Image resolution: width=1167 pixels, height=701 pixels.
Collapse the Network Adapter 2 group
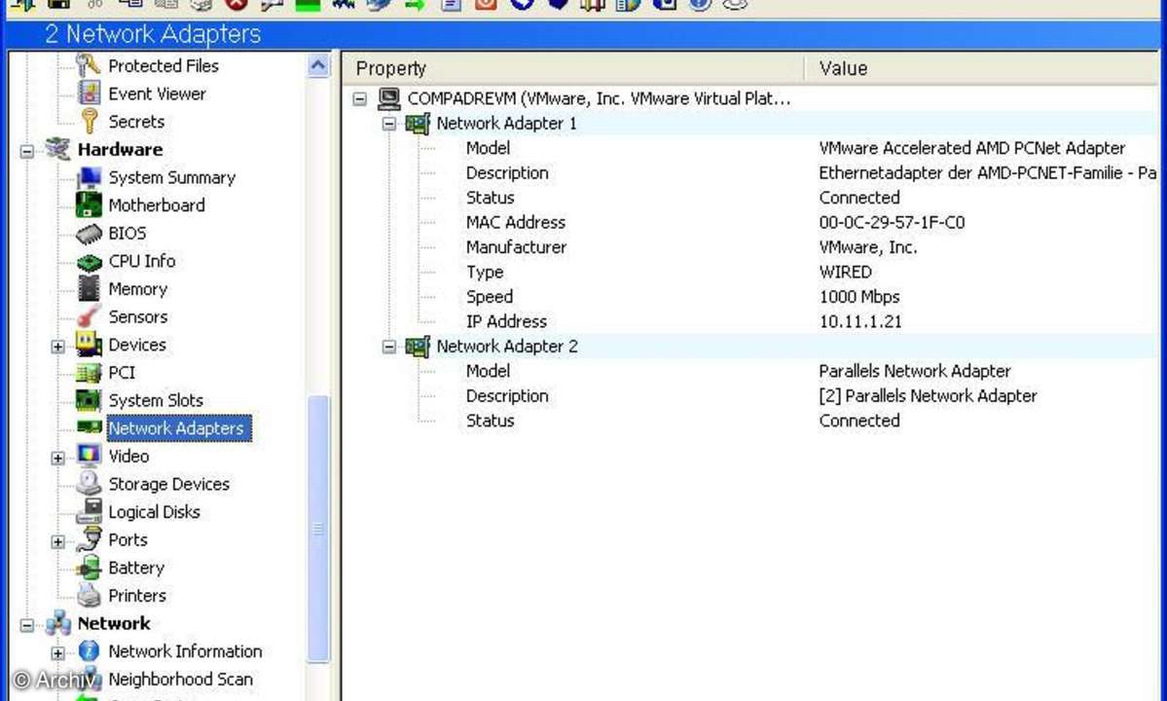pyautogui.click(x=389, y=347)
